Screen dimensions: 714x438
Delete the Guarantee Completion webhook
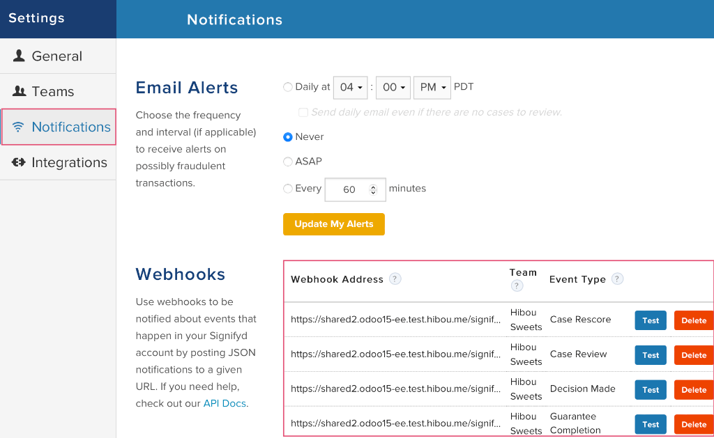click(x=694, y=424)
